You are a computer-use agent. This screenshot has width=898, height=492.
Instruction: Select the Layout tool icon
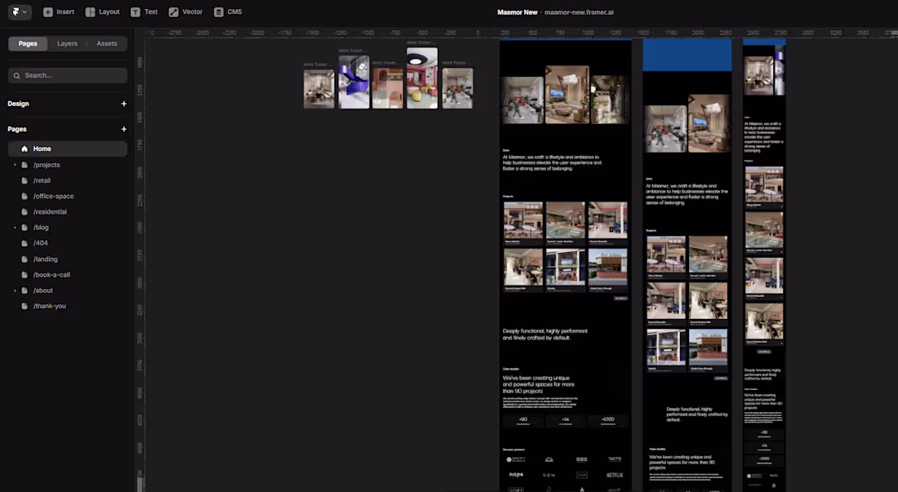[x=91, y=11]
